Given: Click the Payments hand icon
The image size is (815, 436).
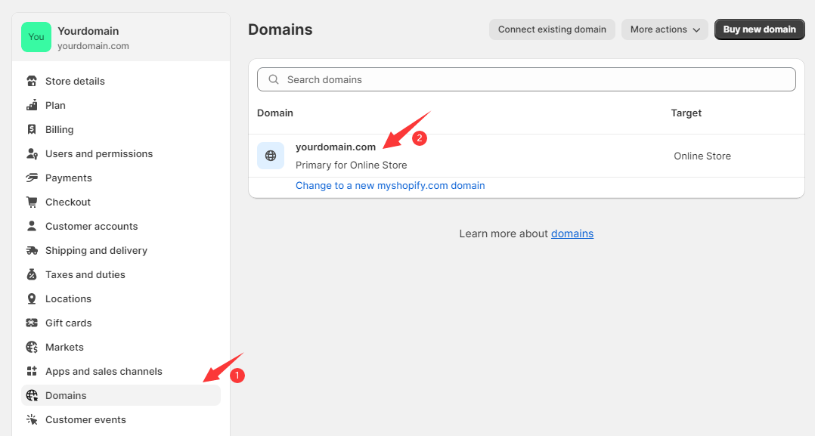Looking at the screenshot, I should point(32,178).
